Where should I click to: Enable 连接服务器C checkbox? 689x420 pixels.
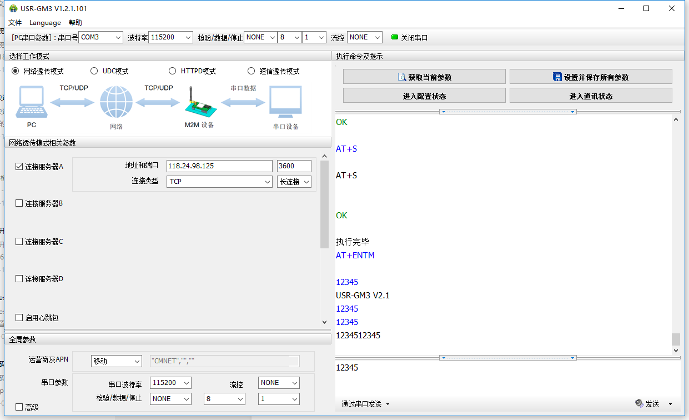coord(19,242)
